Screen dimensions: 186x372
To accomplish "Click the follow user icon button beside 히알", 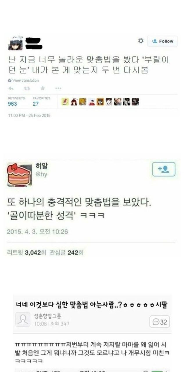I will (164, 169).
